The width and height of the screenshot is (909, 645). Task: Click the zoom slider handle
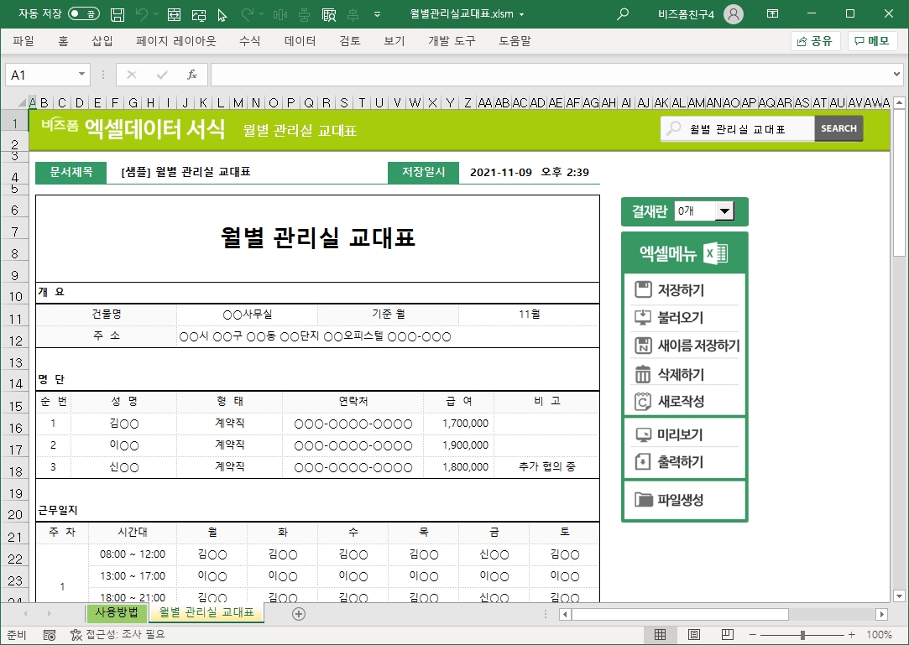pos(803,635)
